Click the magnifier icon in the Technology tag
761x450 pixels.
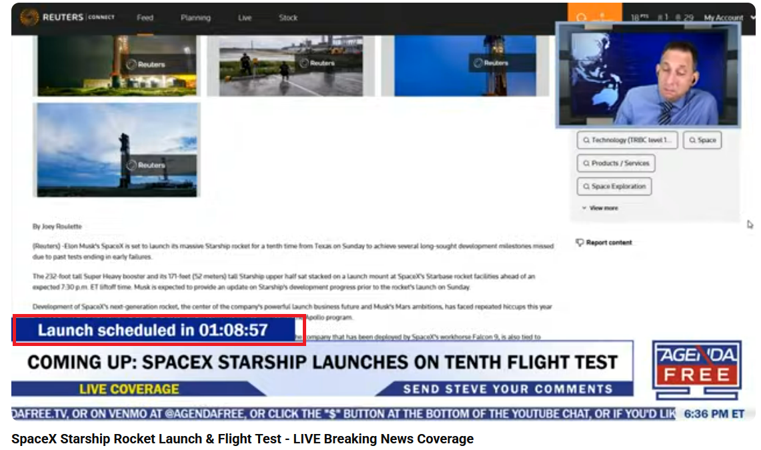(x=586, y=141)
